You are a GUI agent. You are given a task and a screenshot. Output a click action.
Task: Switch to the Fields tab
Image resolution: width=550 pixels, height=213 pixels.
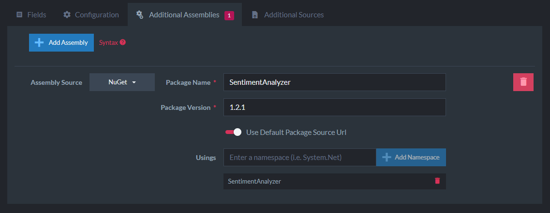point(31,14)
